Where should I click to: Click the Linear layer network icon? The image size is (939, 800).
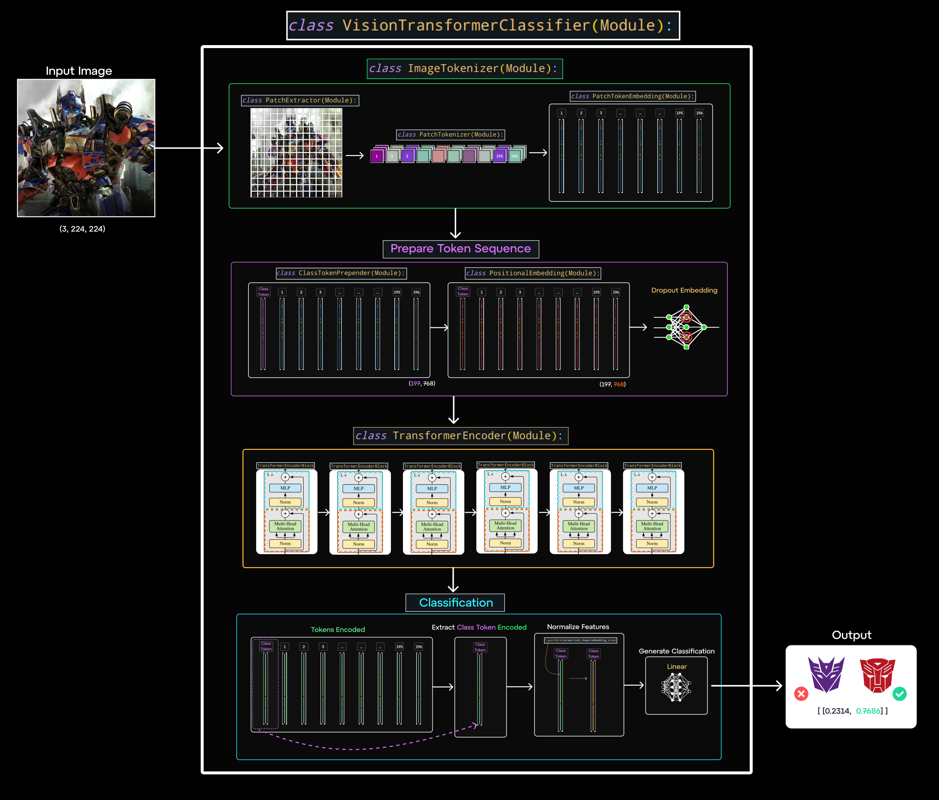[x=676, y=687]
